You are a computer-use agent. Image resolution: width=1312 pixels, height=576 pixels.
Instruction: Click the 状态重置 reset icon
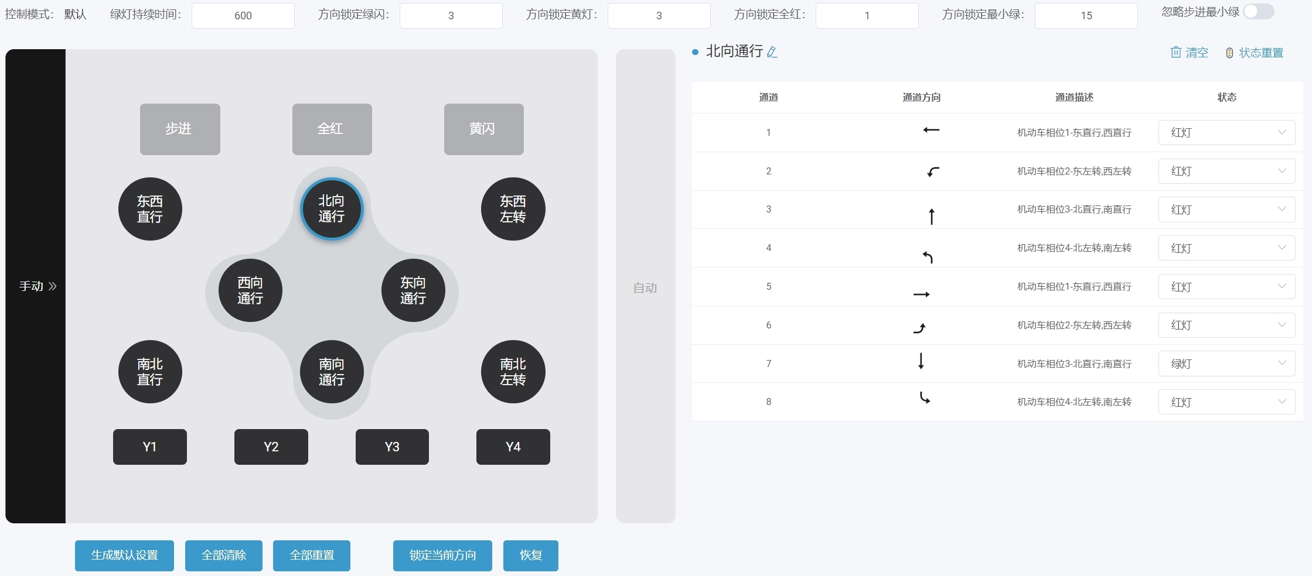tap(1229, 53)
